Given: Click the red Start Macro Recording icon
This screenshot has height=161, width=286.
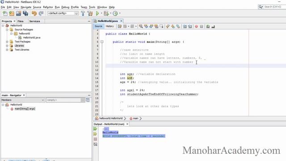Looking at the screenshot, I should click(x=196, y=26).
